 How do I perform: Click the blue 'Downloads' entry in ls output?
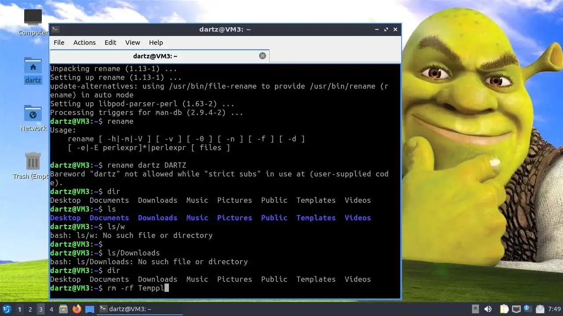point(157,218)
